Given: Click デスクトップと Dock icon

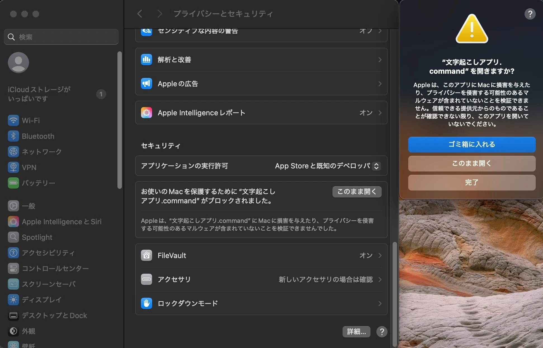Looking at the screenshot, I should (13, 315).
